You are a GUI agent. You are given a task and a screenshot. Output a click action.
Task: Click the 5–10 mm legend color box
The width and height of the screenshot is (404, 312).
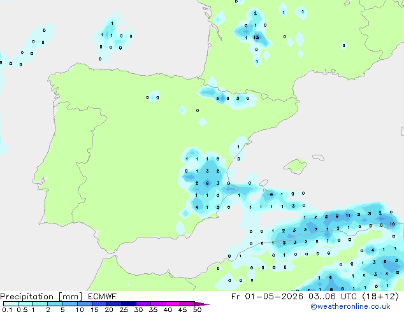(69, 304)
